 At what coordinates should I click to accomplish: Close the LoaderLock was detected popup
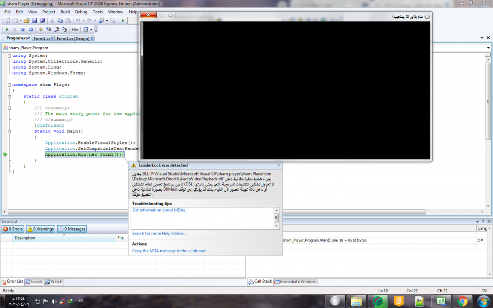(x=279, y=165)
